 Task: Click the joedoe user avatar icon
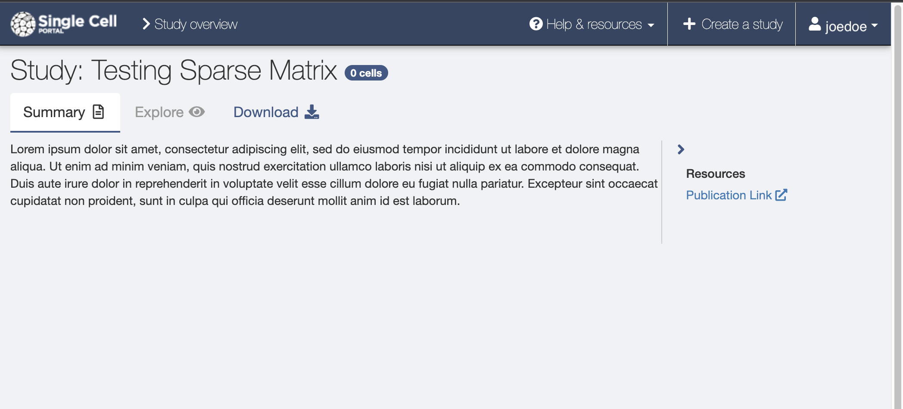click(x=815, y=24)
